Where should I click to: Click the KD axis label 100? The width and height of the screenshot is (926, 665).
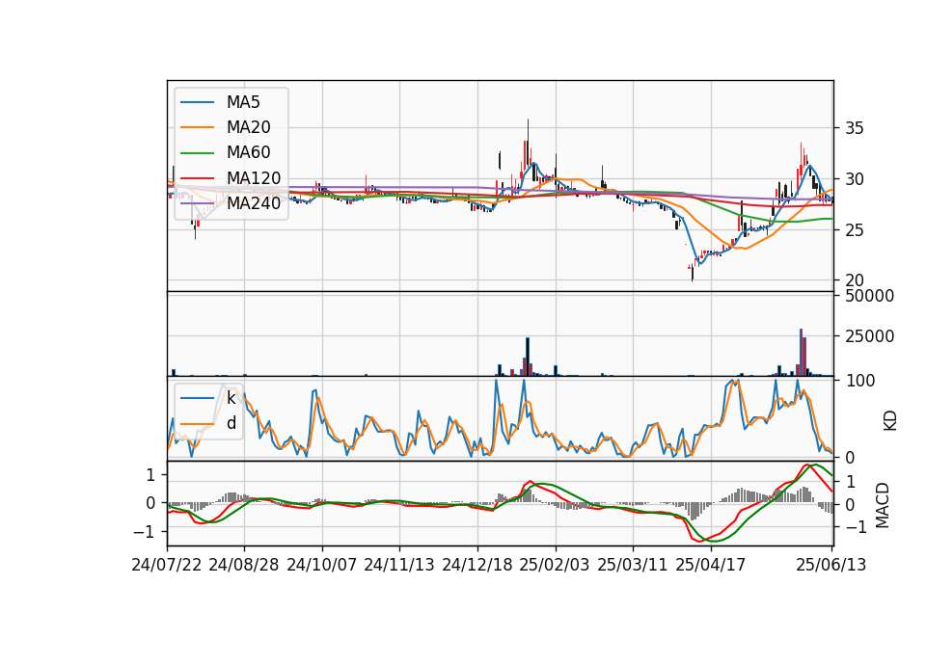859,382
